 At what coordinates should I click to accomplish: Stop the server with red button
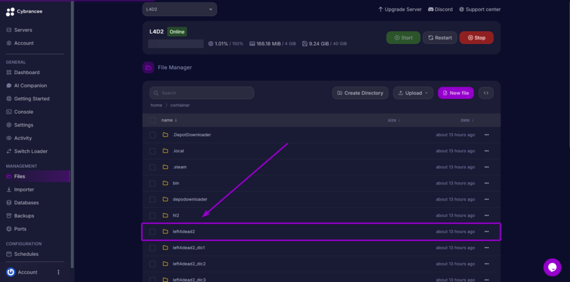click(x=476, y=37)
